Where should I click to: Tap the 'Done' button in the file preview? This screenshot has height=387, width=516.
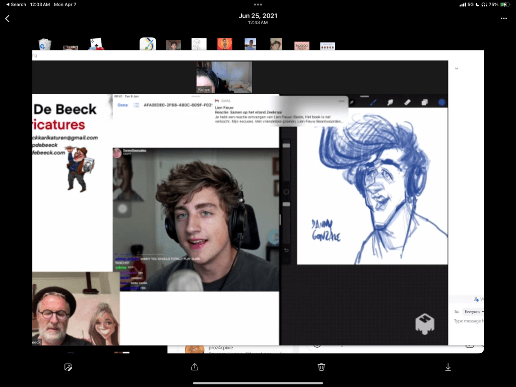tap(122, 105)
